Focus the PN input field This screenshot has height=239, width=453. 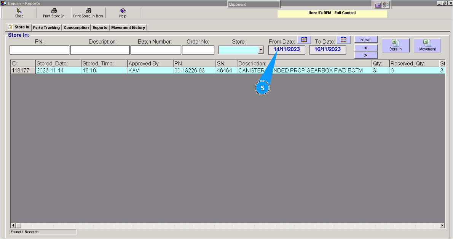(39, 50)
